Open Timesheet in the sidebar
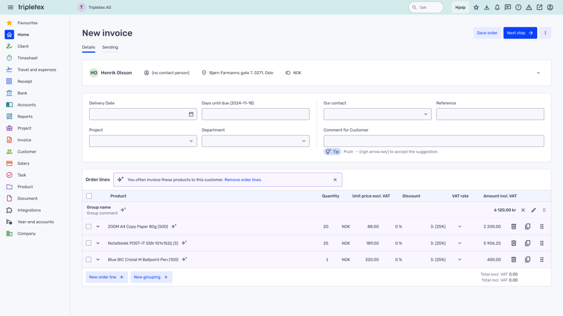Screen dimensions: 563x316 27,58
